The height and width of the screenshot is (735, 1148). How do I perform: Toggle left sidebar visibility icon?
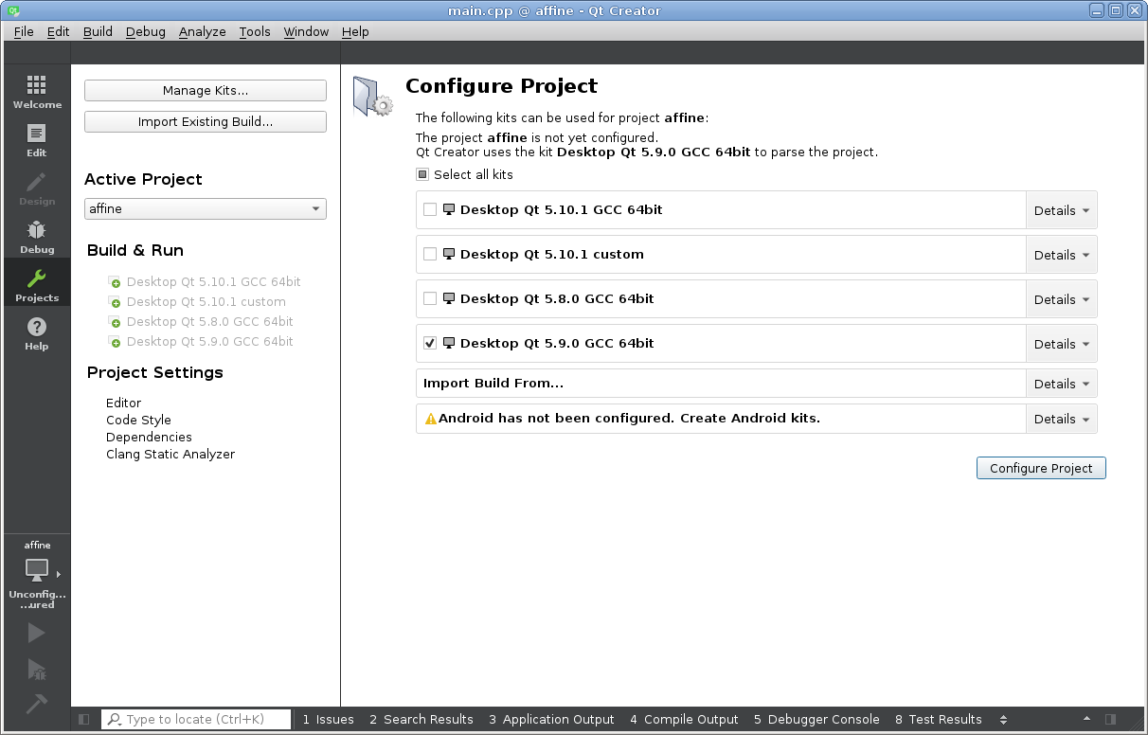point(84,720)
